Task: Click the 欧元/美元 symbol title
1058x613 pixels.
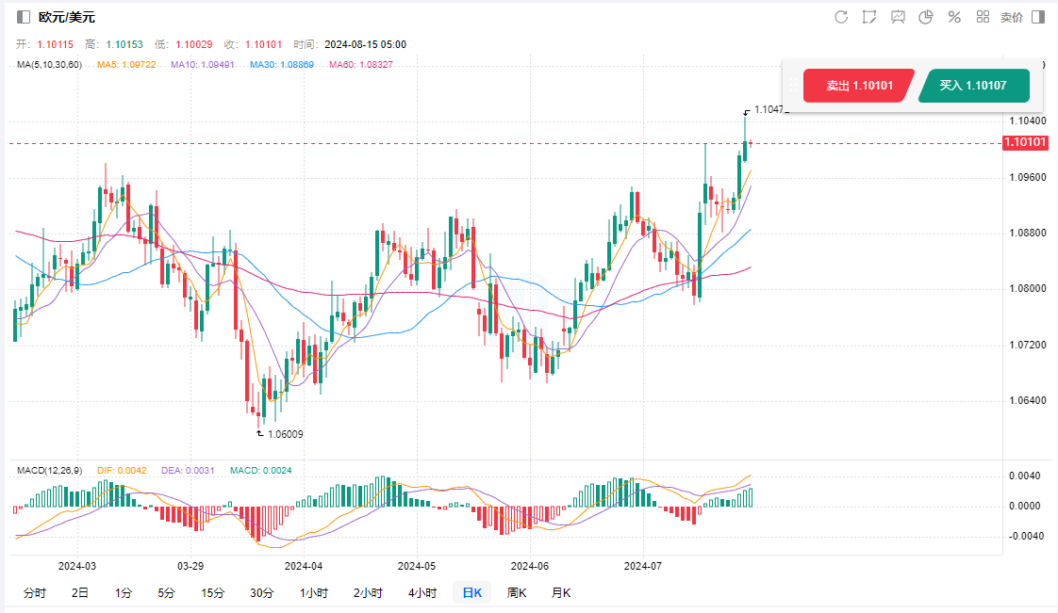Action: 67,17
